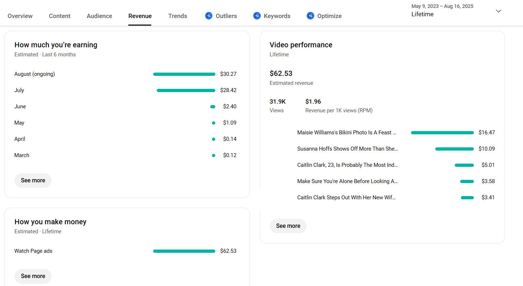Switch to the Overview tab
This screenshot has height=286, width=523.
pos(20,16)
